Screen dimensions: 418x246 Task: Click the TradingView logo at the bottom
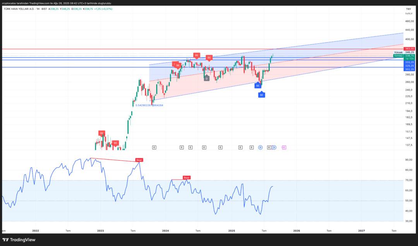pos(19,239)
